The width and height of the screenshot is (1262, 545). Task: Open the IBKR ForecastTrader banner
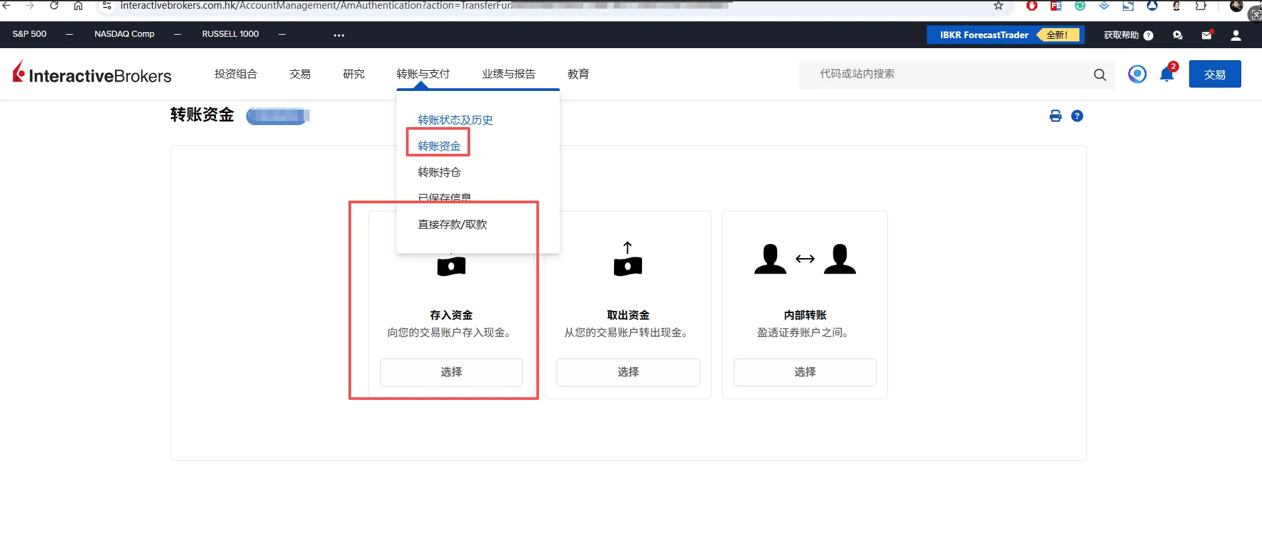tap(1005, 35)
